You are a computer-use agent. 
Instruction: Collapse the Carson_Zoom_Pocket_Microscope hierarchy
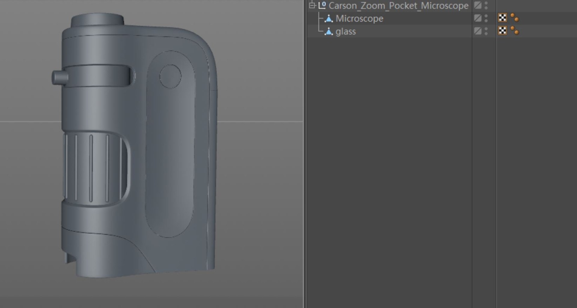tap(312, 5)
